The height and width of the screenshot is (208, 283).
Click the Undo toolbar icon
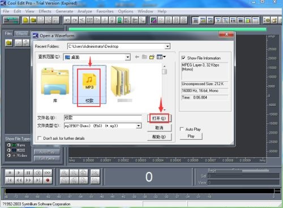pos(67,20)
